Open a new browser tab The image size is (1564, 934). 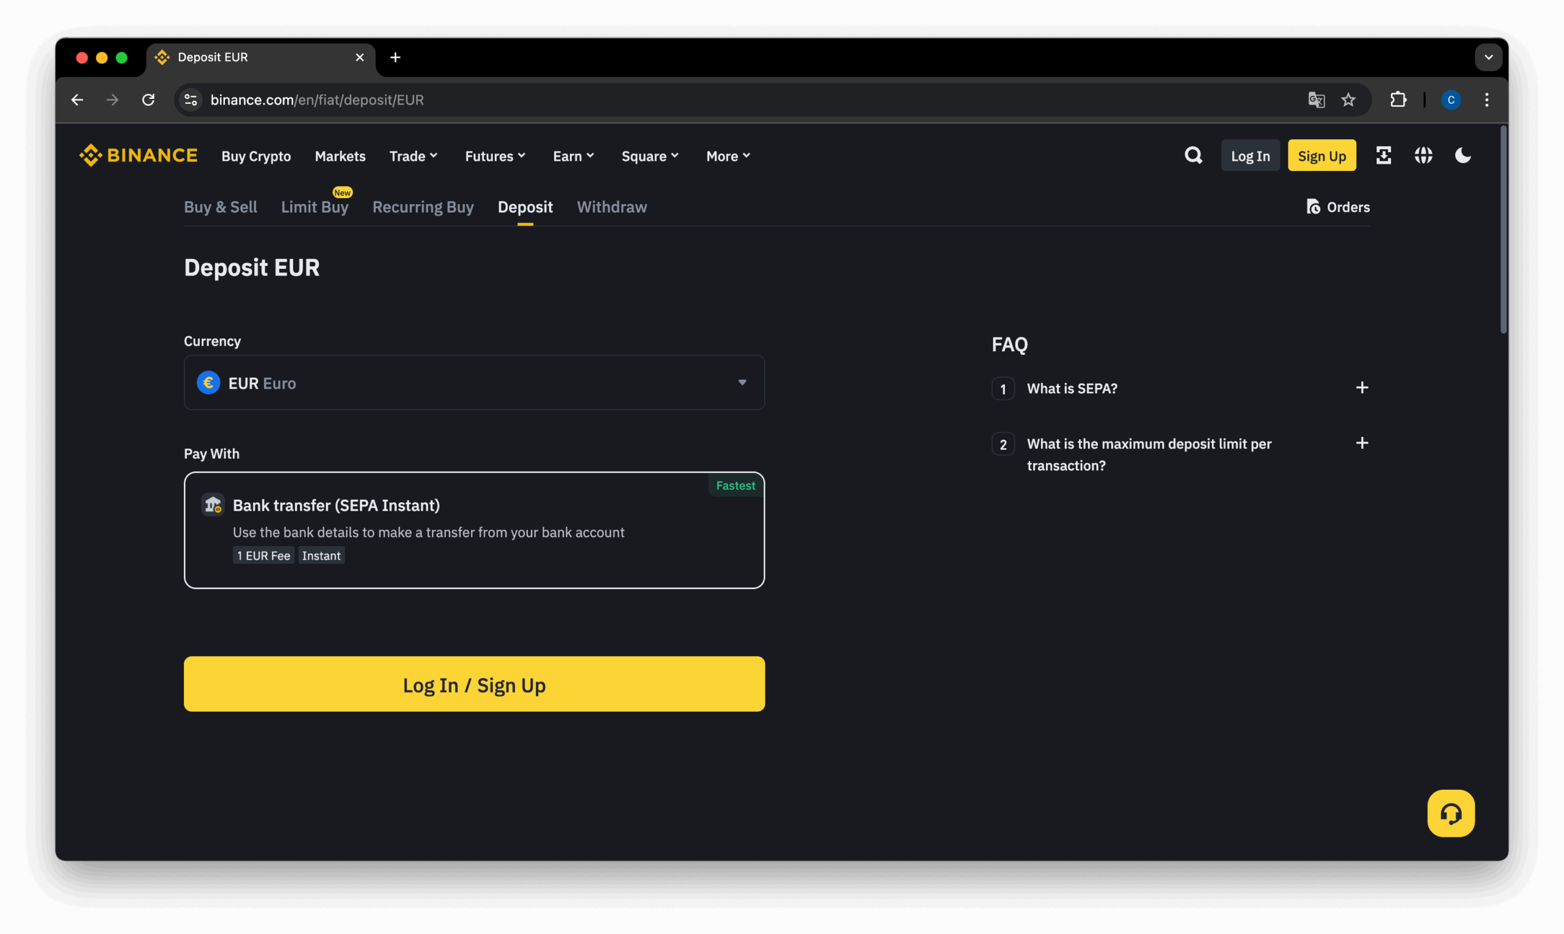coord(395,57)
